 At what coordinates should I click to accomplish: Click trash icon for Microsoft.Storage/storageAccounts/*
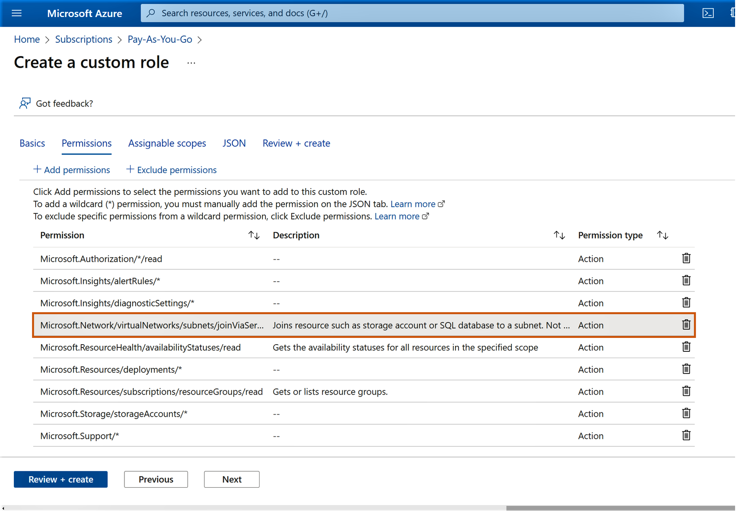686,414
